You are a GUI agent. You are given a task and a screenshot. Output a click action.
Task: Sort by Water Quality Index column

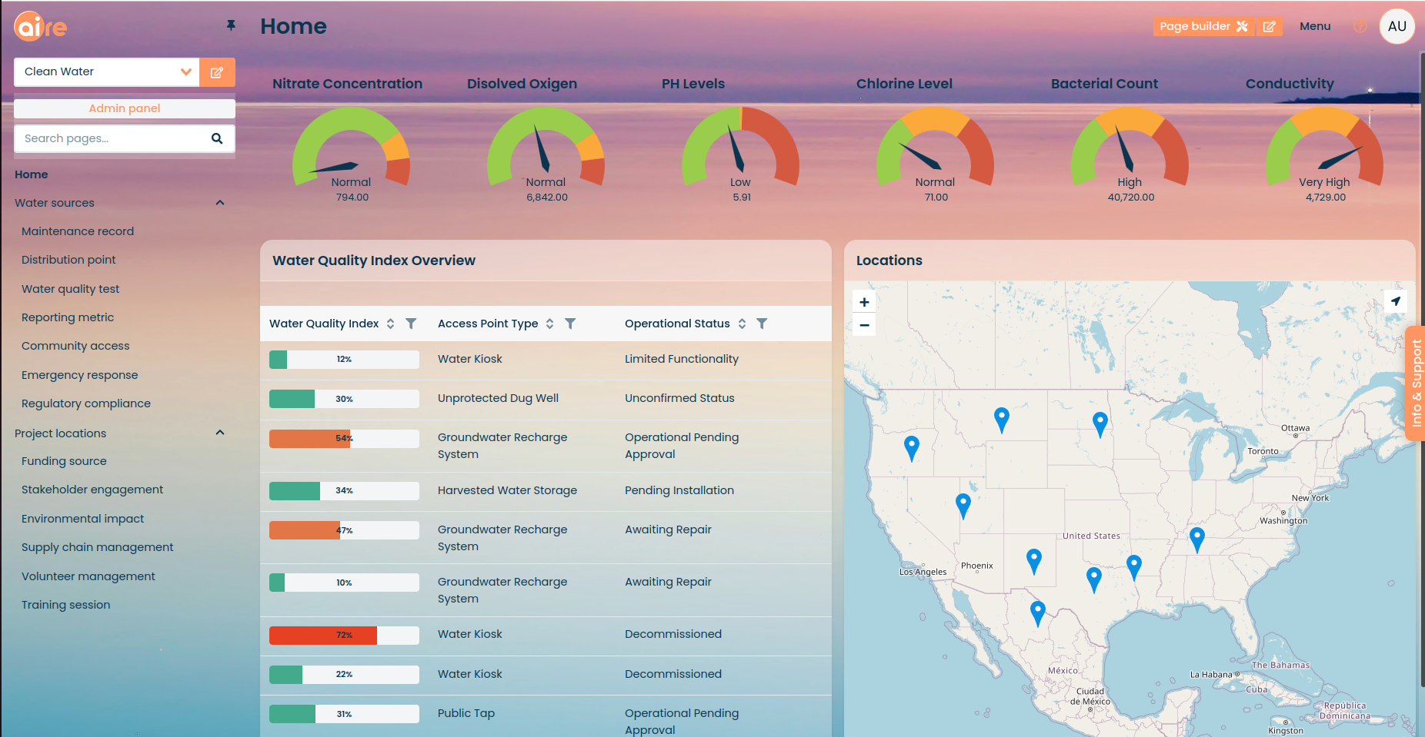[x=391, y=324]
